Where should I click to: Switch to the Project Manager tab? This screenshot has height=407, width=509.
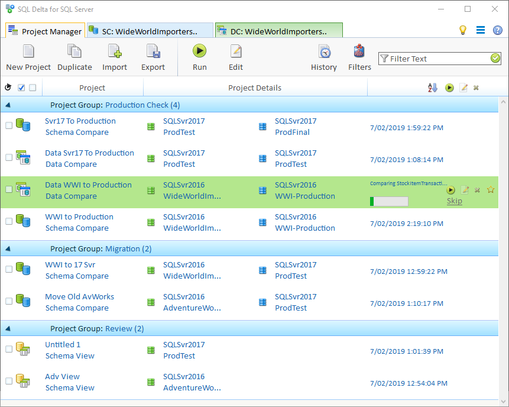[45, 31]
